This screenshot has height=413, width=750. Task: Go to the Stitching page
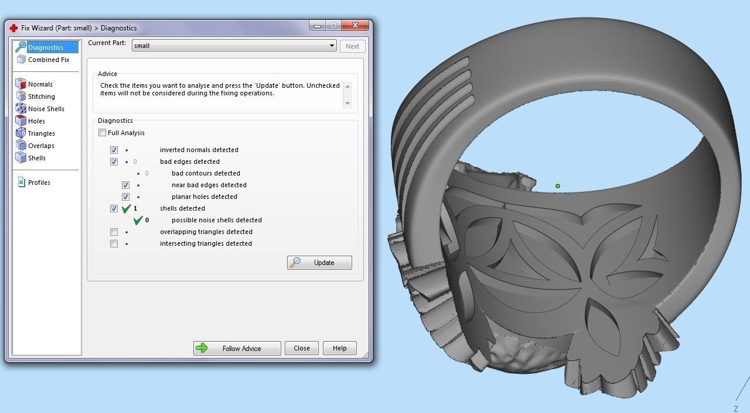point(42,97)
